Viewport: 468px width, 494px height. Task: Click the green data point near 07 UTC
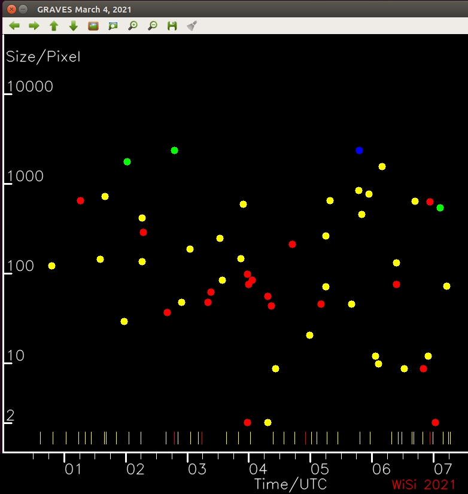440,208
